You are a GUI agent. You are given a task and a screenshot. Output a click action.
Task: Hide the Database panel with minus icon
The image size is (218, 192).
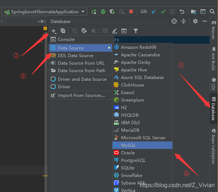pyautogui.click(x=205, y=21)
